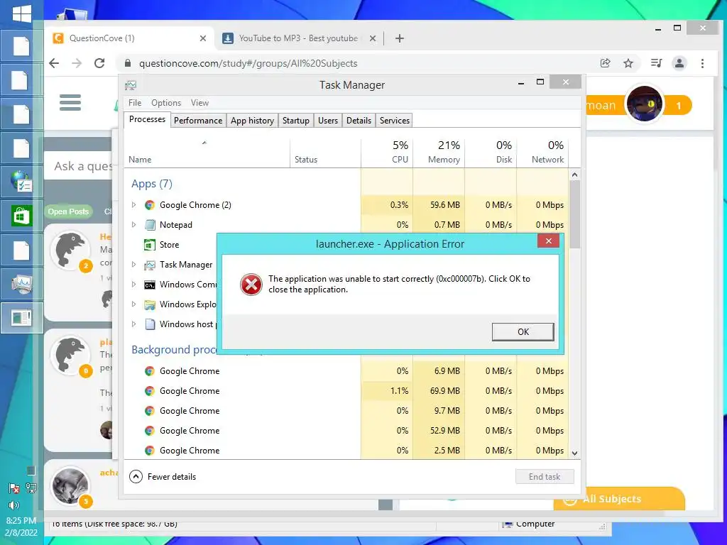The height and width of the screenshot is (545, 727).
Task: Select background Google Chrome using 52.9 MB
Action: click(x=346, y=431)
